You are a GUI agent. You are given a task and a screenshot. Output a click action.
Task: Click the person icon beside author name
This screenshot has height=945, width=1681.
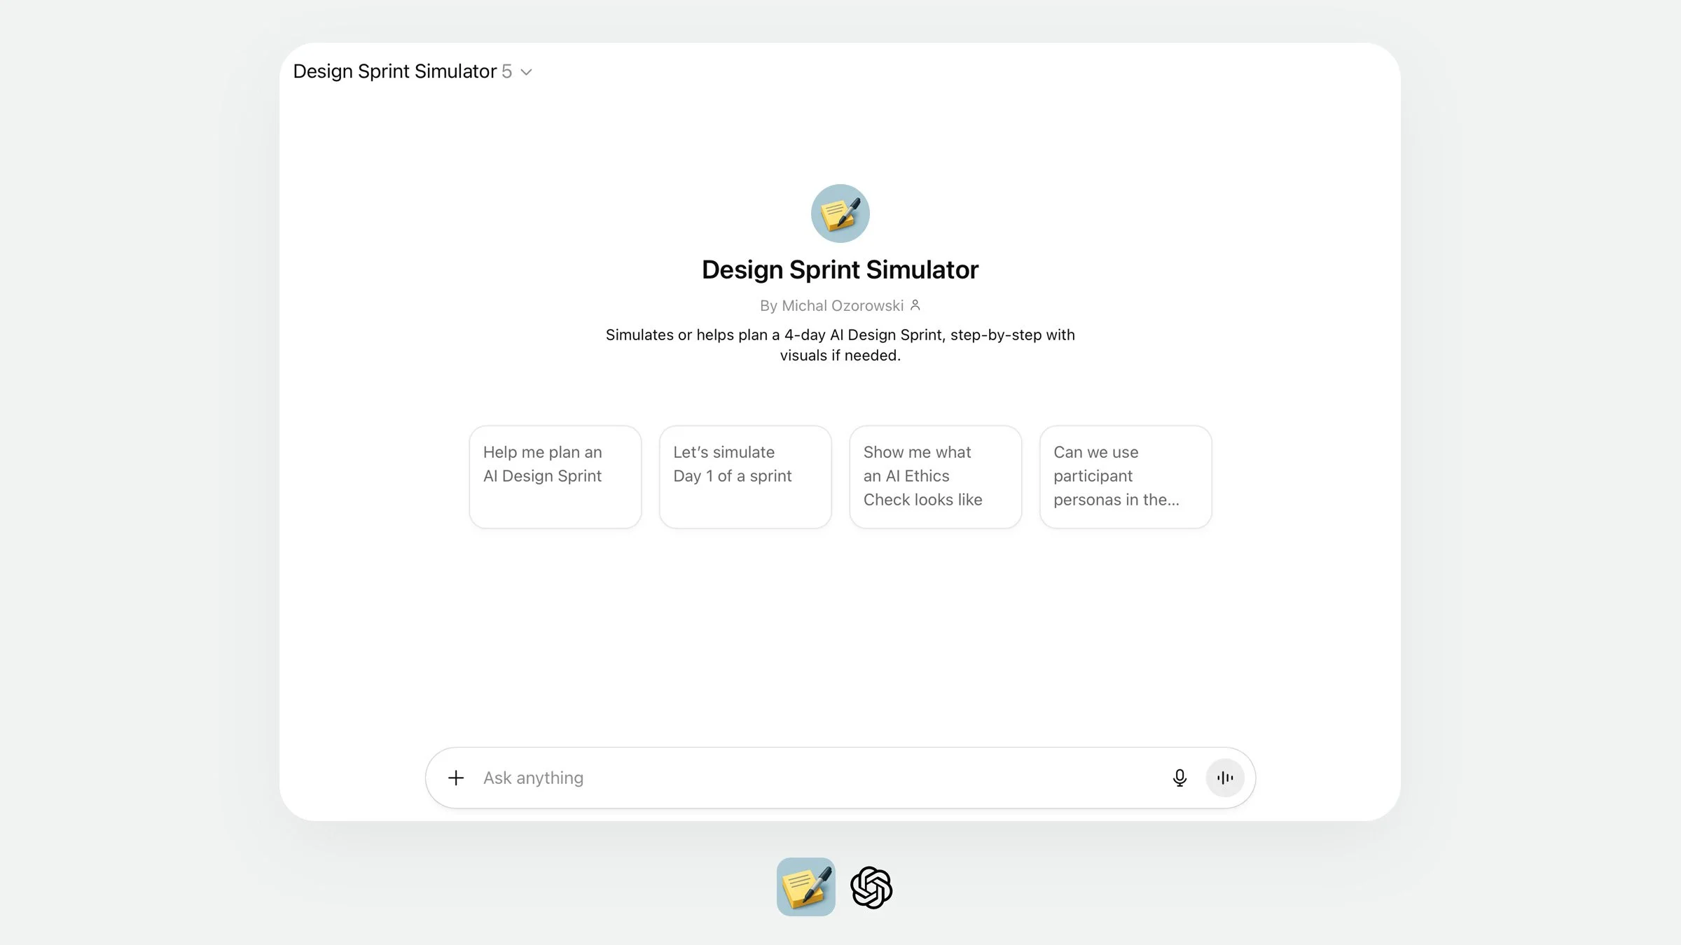coord(915,305)
